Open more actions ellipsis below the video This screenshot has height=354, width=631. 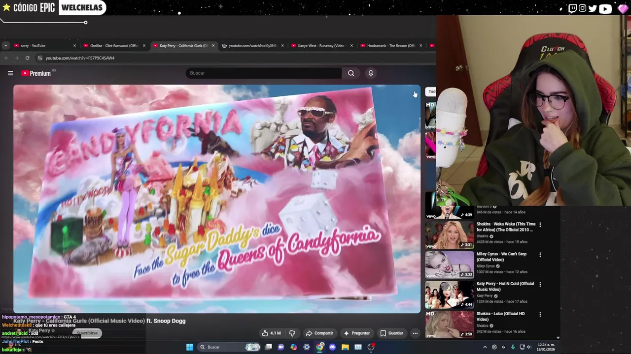coord(415,333)
